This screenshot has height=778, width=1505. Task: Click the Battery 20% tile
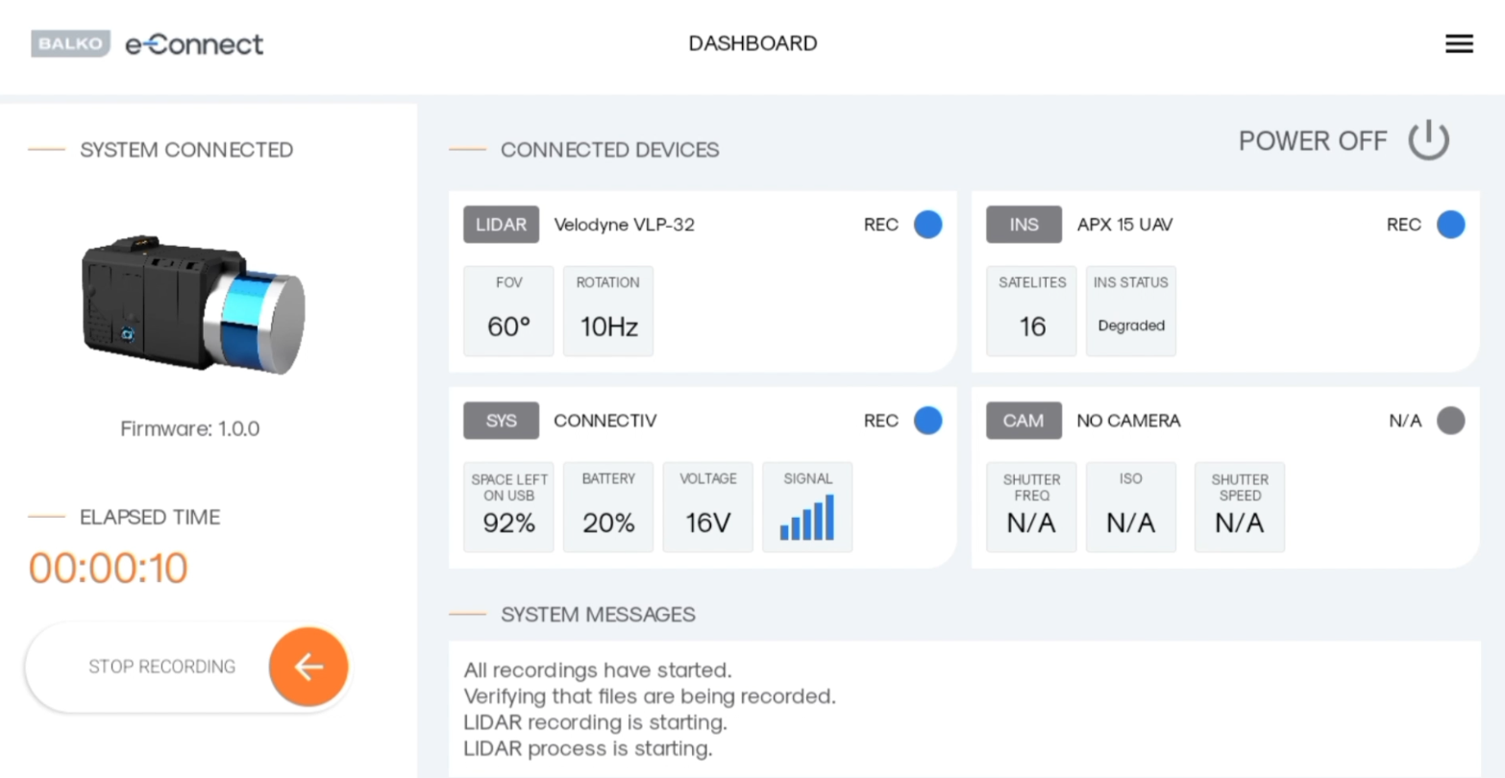point(608,507)
